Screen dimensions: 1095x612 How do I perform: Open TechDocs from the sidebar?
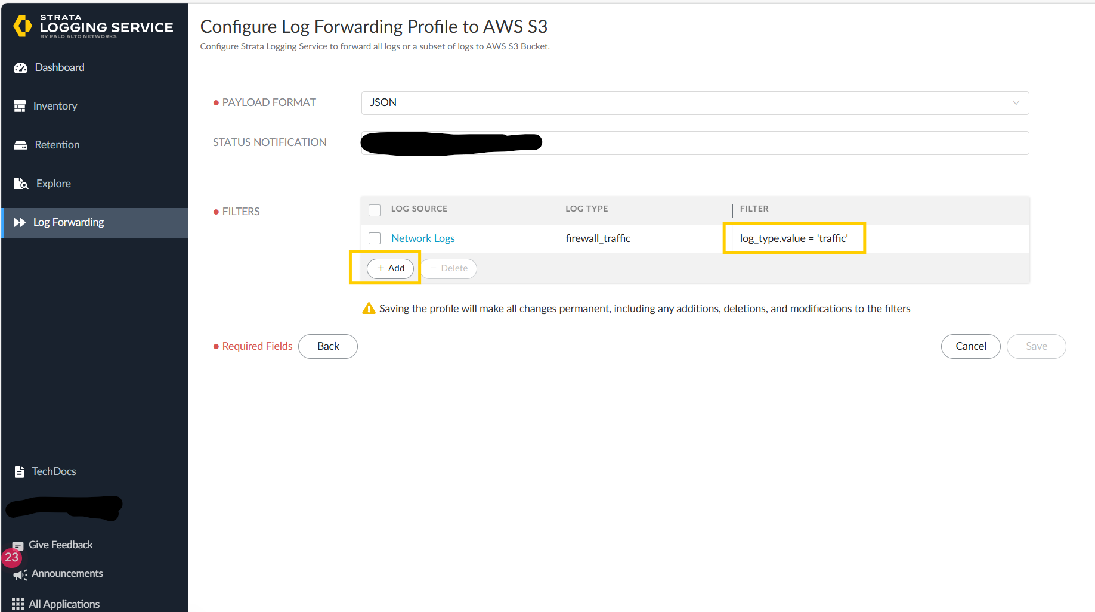point(54,471)
